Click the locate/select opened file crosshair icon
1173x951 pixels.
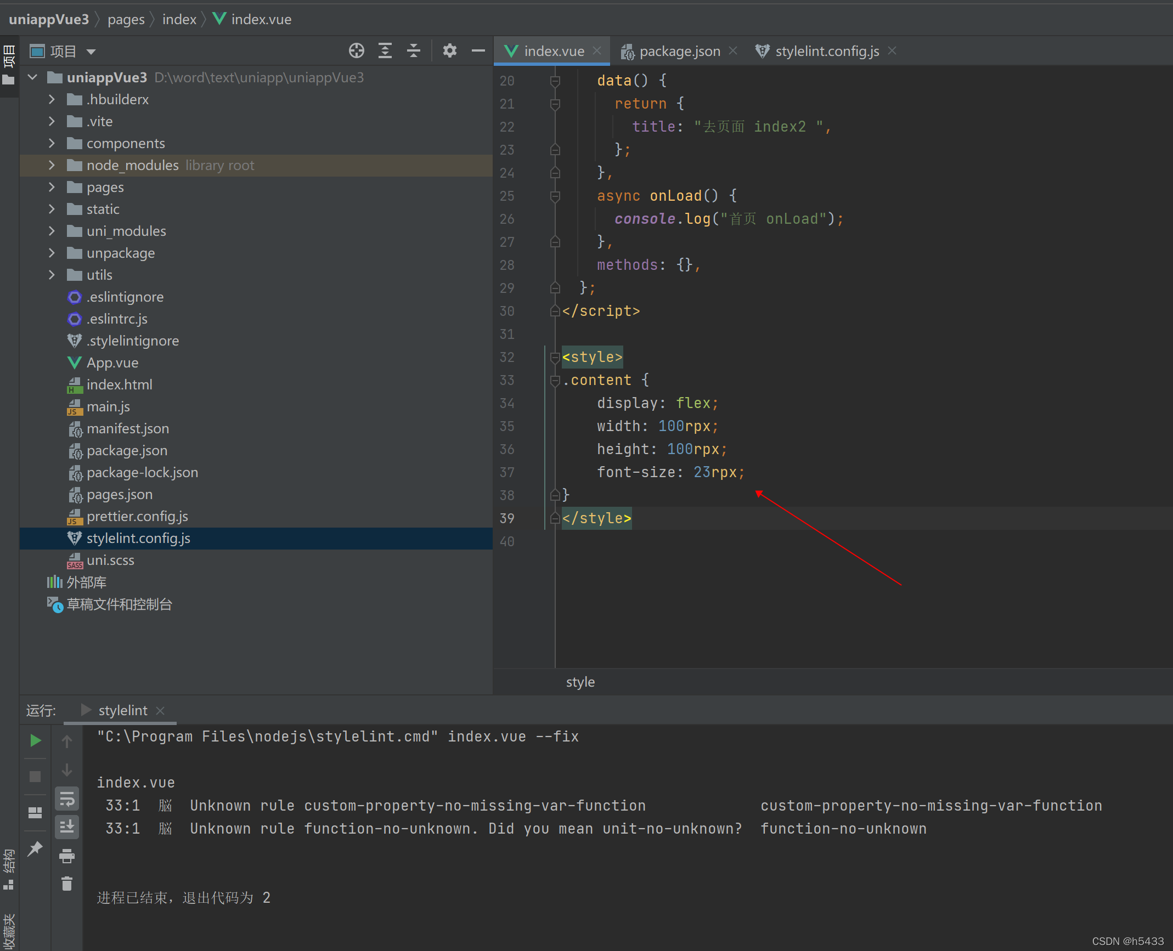pyautogui.click(x=356, y=51)
